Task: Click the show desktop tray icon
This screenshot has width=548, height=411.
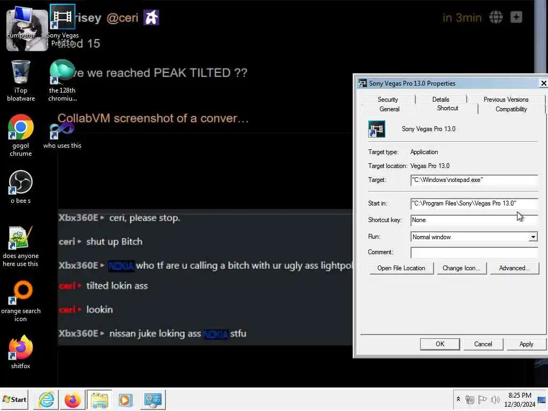Action: tap(542, 400)
